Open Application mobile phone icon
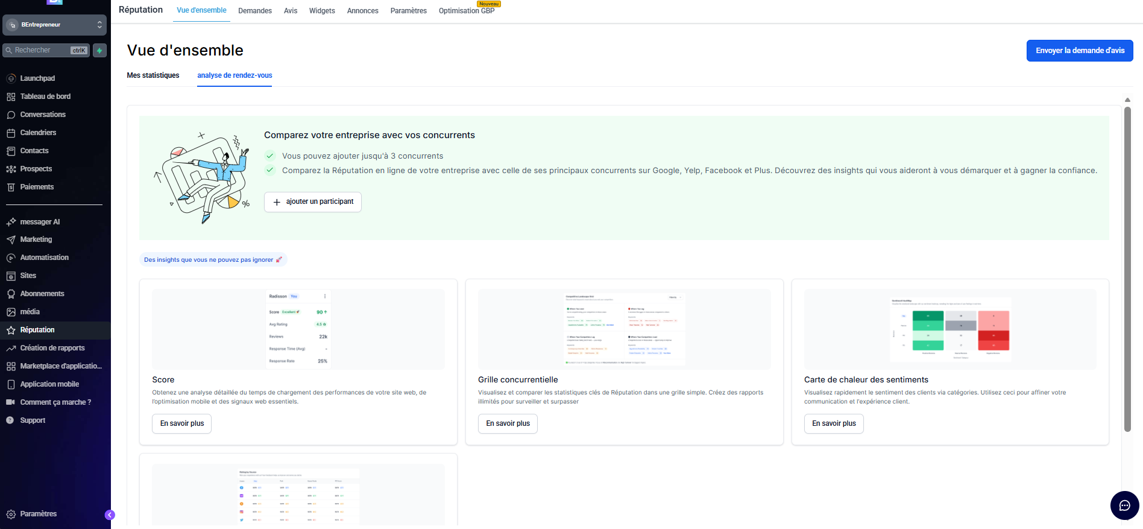Image resolution: width=1143 pixels, height=529 pixels. tap(11, 384)
